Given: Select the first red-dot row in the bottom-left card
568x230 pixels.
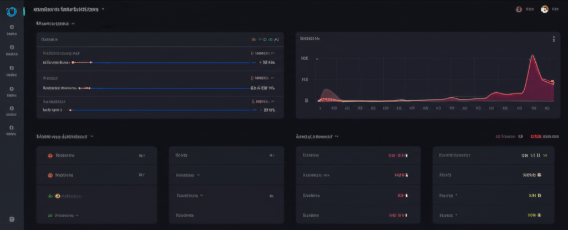Looking at the screenshot, I should click(x=50, y=156).
